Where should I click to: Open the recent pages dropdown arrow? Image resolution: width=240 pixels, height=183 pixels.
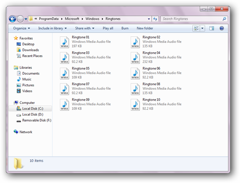[x=26, y=19]
